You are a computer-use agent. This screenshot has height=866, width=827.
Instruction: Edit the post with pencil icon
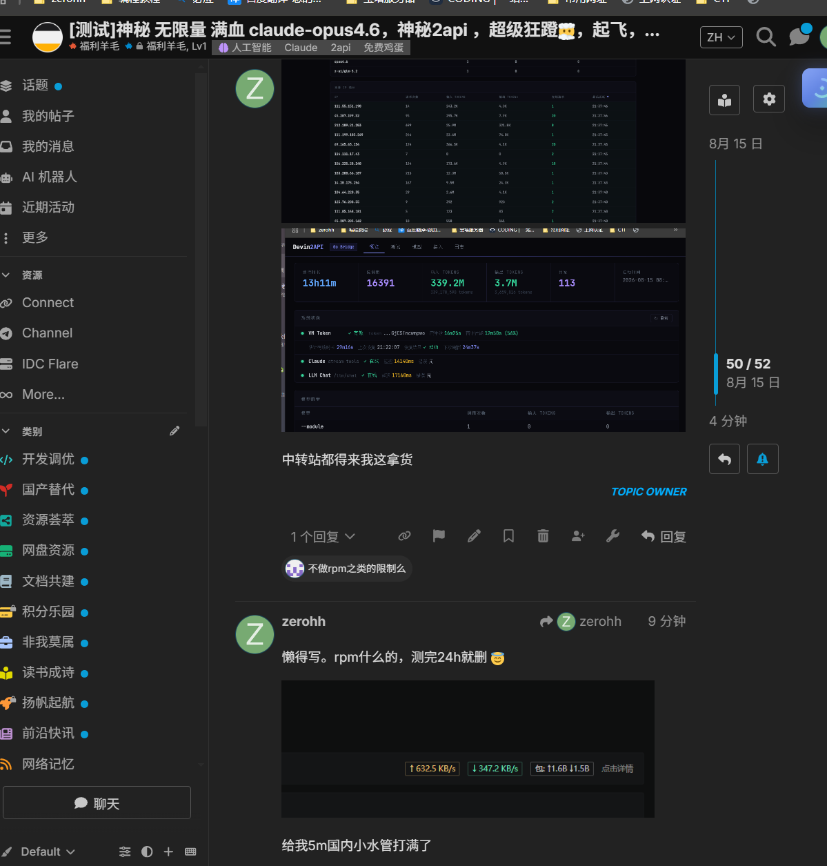click(x=474, y=536)
